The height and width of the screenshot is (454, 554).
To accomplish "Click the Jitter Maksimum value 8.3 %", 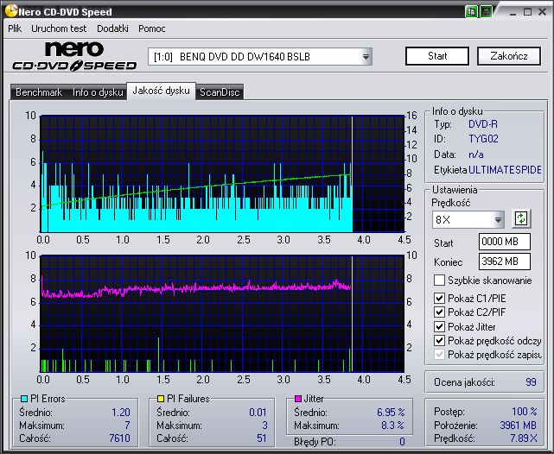I will point(392,426).
